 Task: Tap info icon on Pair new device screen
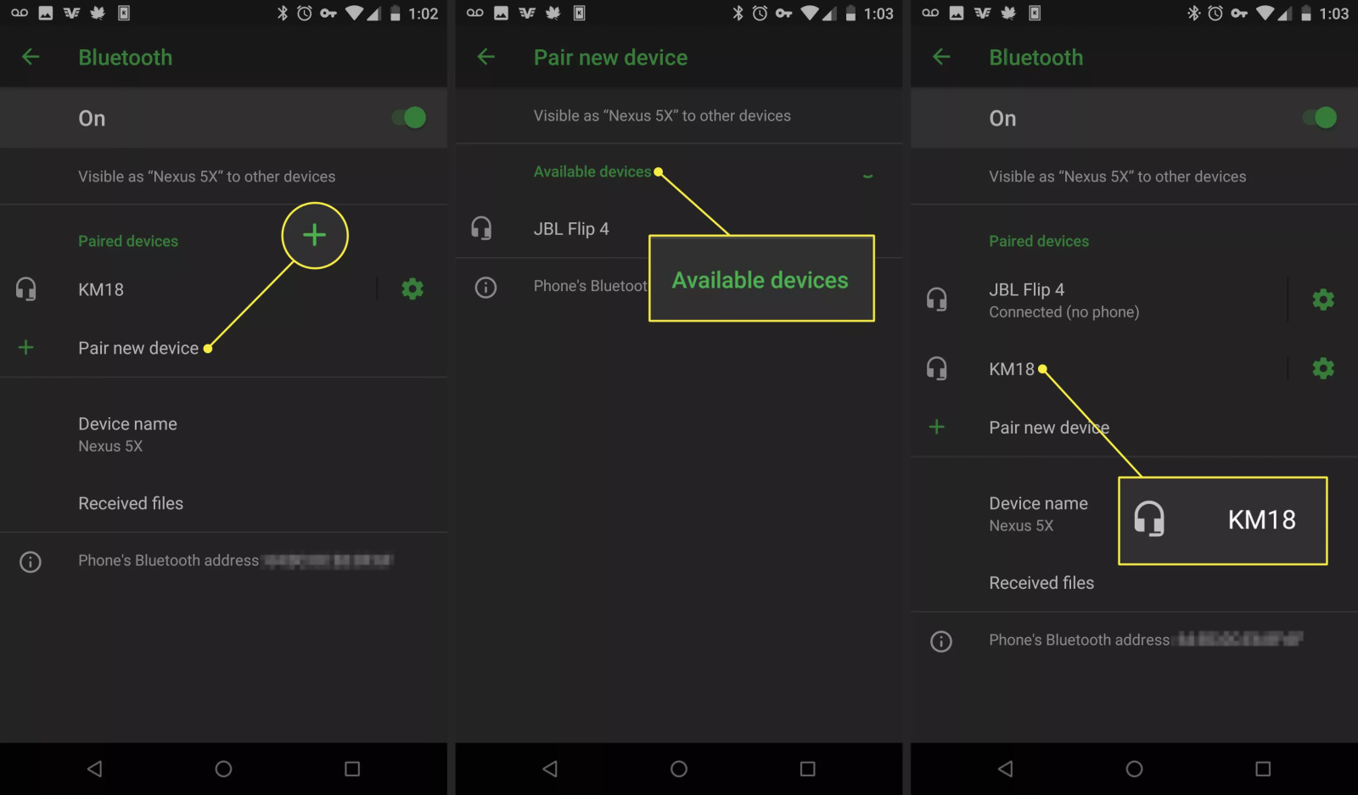click(485, 288)
